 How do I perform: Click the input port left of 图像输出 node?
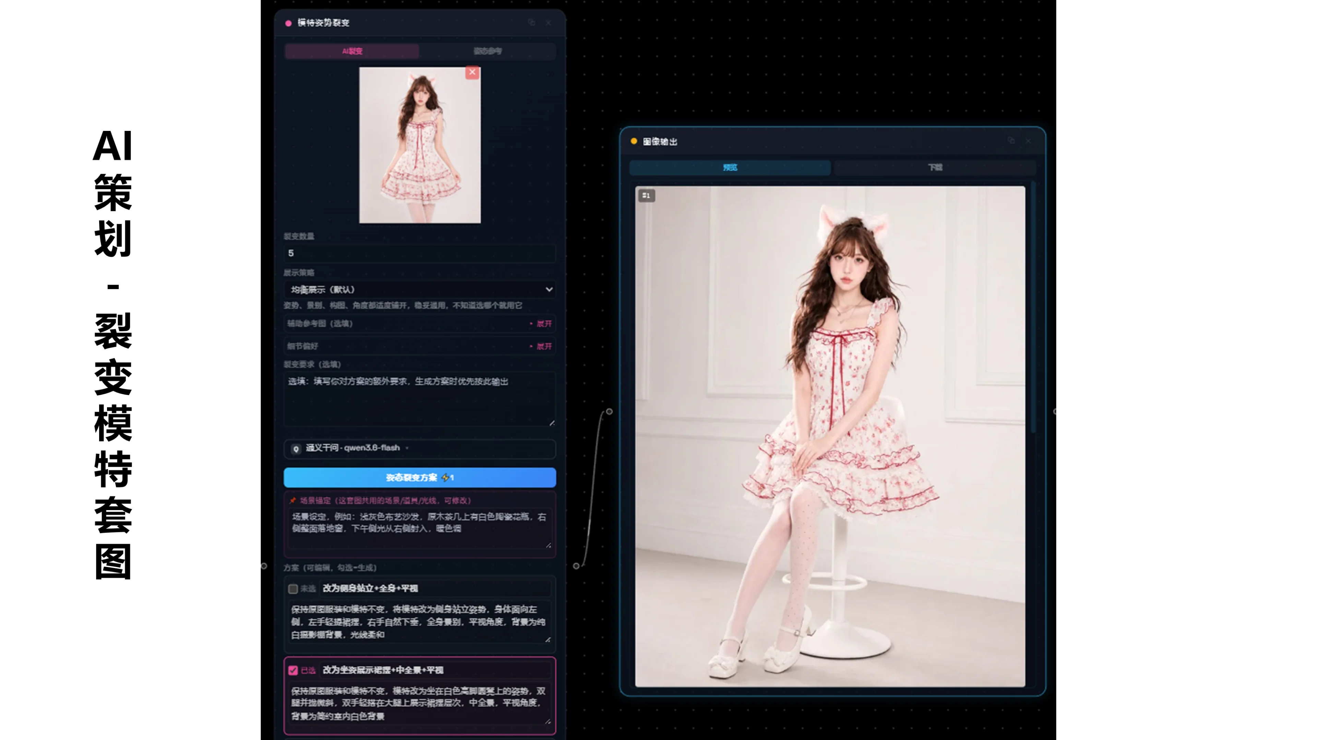click(x=609, y=411)
